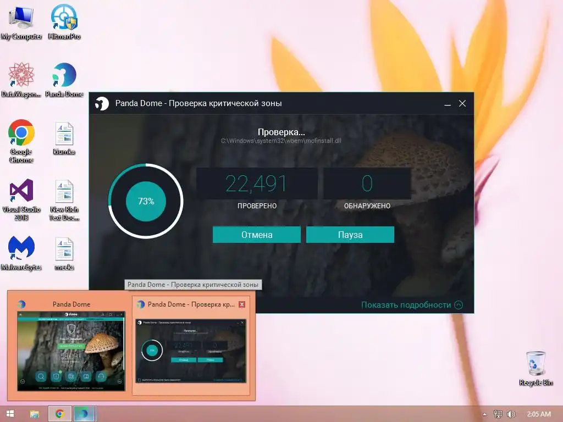Select the Google Chrome desktop shortcut
Image resolution: width=563 pixels, height=422 pixels.
pos(21,141)
